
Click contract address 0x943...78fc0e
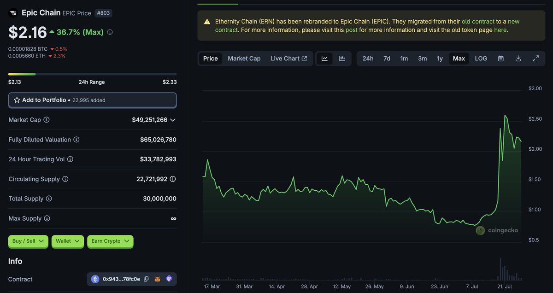(121, 279)
